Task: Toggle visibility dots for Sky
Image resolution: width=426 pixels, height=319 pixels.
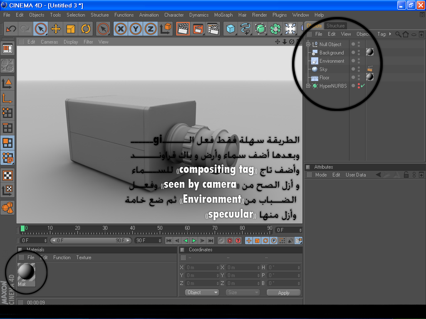Action: pos(359,69)
